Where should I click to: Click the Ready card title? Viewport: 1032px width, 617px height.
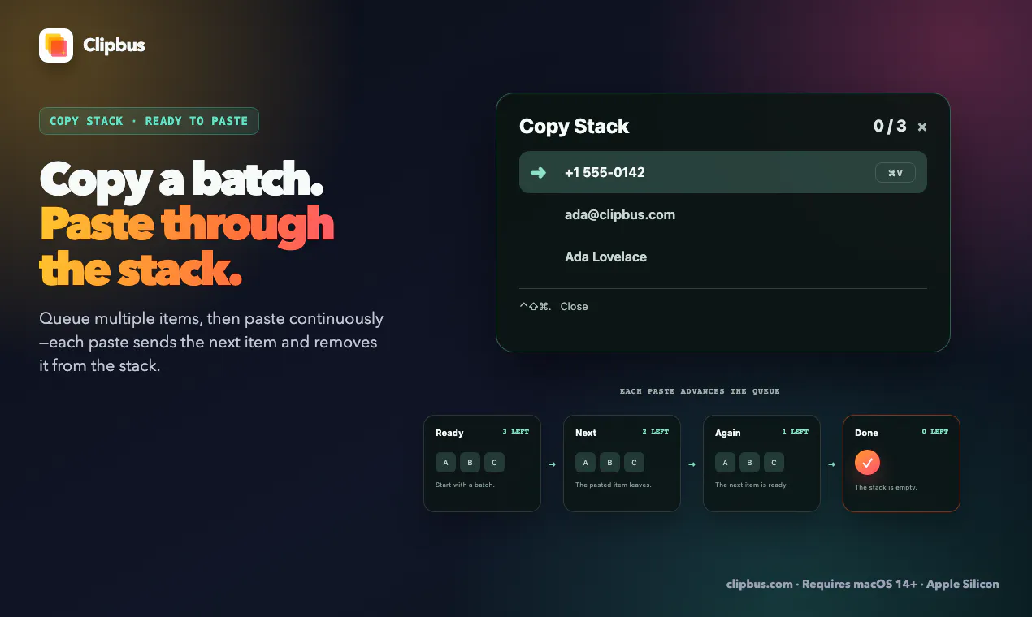click(449, 433)
